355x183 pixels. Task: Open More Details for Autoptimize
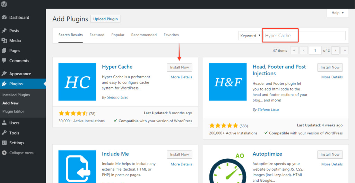click(332, 164)
